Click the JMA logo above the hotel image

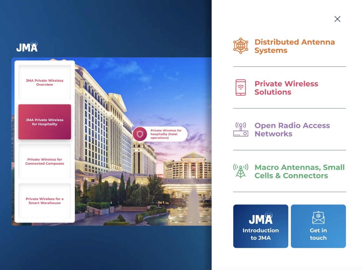click(x=27, y=47)
